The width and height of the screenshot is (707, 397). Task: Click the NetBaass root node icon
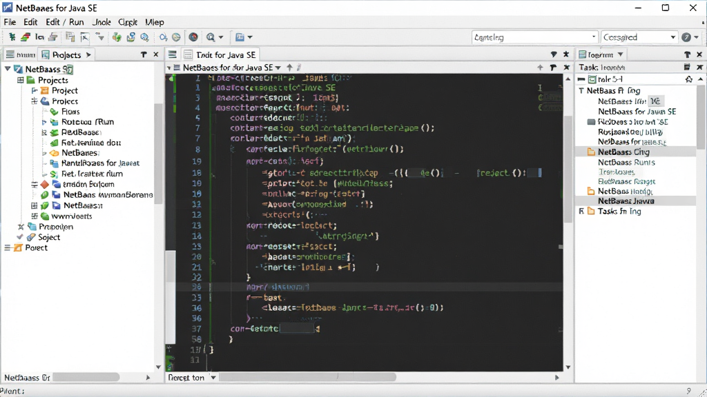pyautogui.click(x=18, y=69)
